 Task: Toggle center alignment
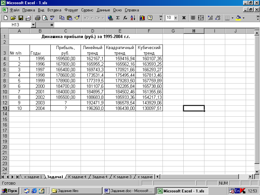click(x=193, y=18)
